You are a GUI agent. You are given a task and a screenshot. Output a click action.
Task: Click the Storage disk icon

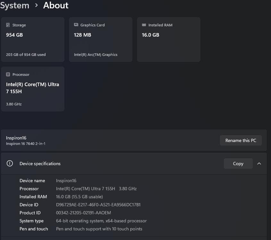(8, 25)
